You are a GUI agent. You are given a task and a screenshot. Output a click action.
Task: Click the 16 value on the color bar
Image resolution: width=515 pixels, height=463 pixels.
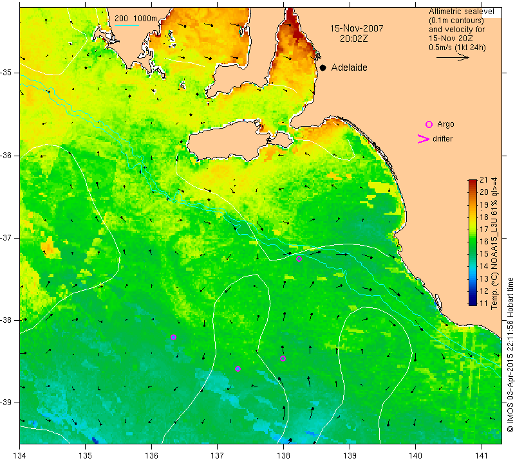(x=484, y=242)
